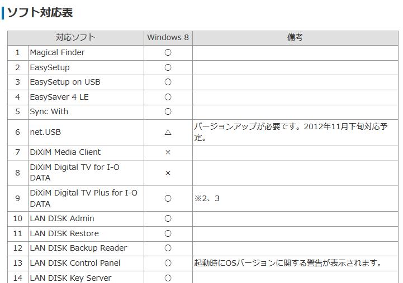Click the circle mark for Magical Finder
This screenshot has height=283, width=403.
[168, 52]
